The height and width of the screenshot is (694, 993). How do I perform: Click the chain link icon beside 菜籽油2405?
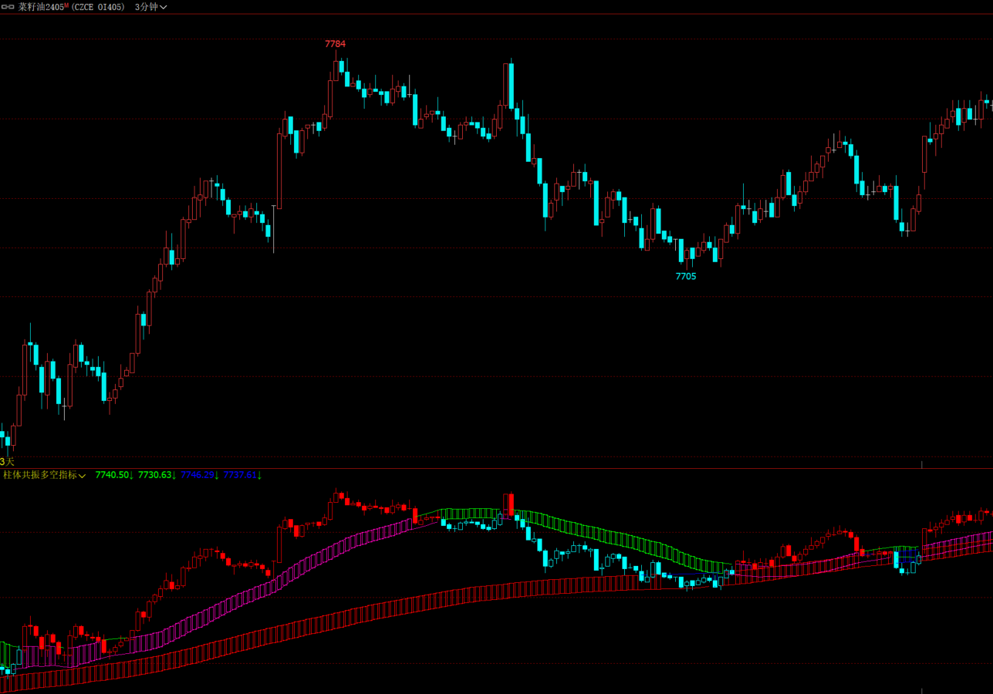point(8,7)
